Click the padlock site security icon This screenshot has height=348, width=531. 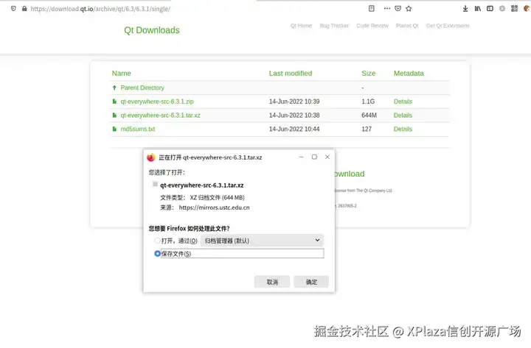[24, 8]
